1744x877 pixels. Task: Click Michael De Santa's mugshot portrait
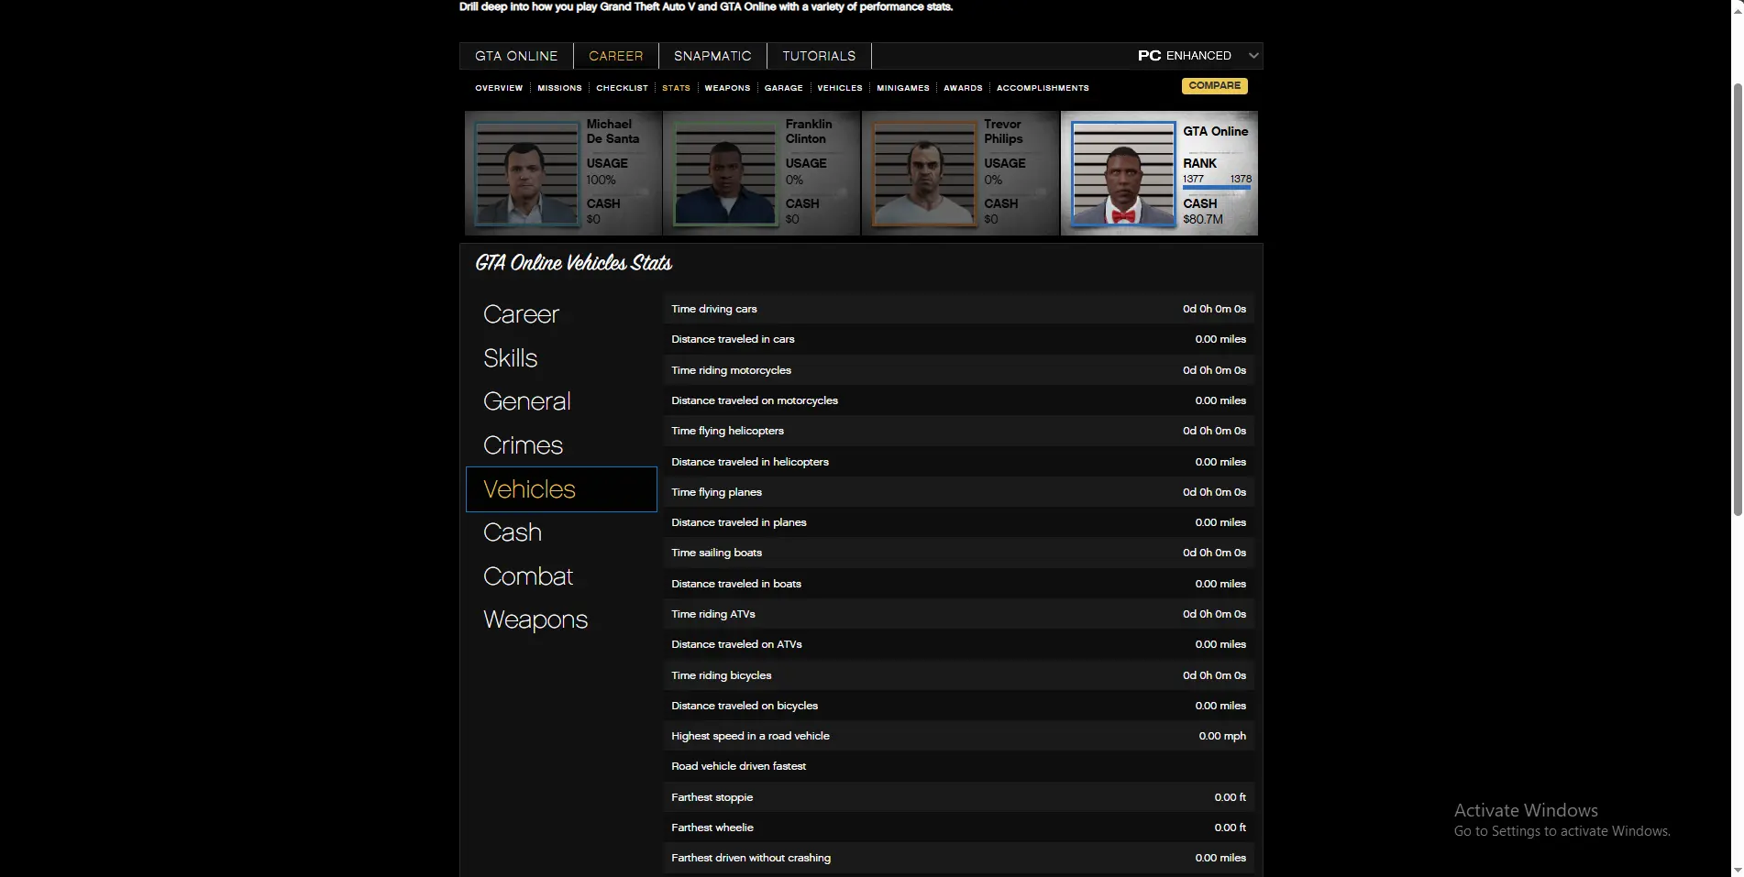point(526,174)
